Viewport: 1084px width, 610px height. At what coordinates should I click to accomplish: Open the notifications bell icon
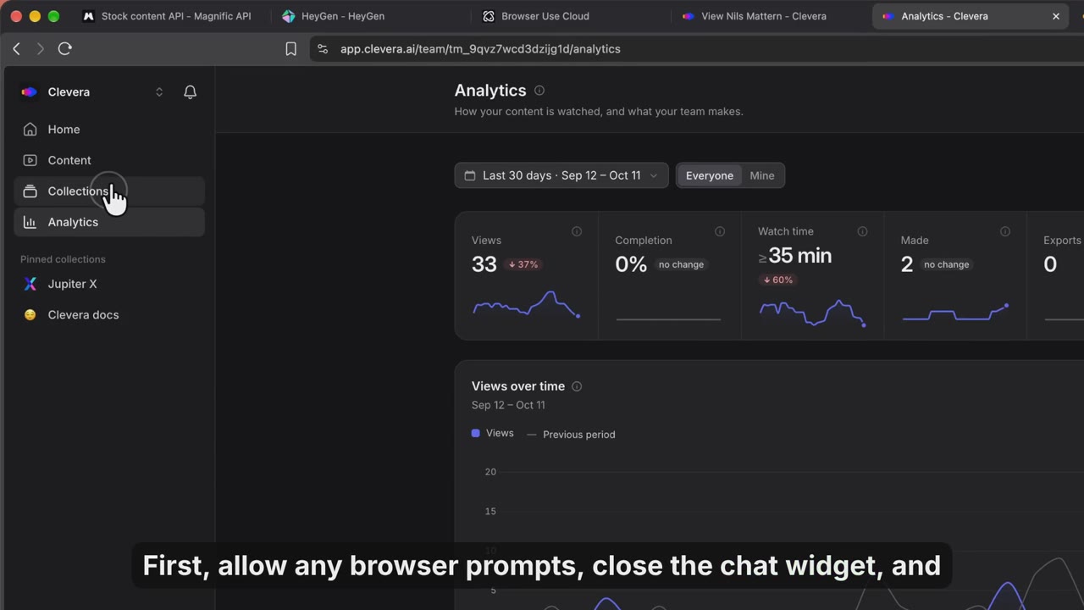click(x=190, y=91)
